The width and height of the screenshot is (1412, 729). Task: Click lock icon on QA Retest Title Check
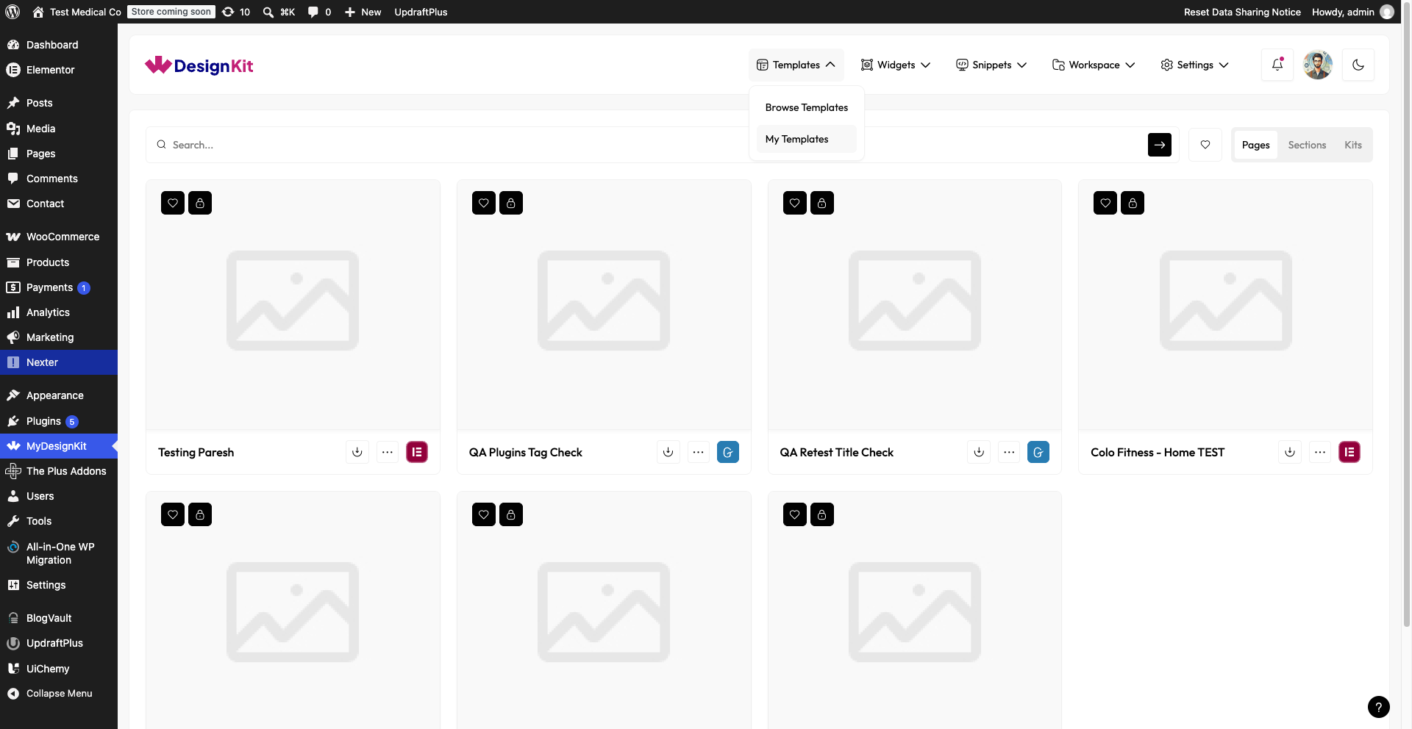click(x=822, y=203)
